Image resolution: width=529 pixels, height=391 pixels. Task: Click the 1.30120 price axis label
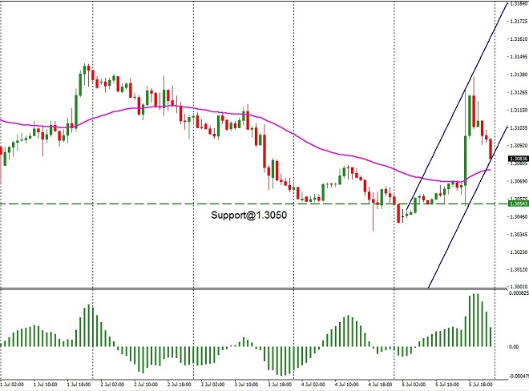[x=519, y=270]
